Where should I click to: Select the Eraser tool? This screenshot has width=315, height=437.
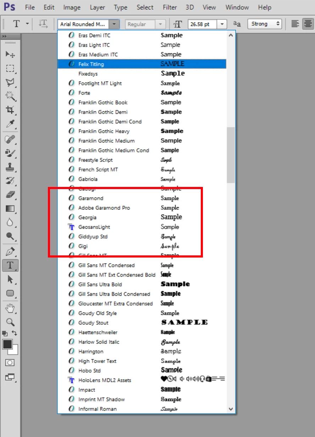click(x=10, y=194)
